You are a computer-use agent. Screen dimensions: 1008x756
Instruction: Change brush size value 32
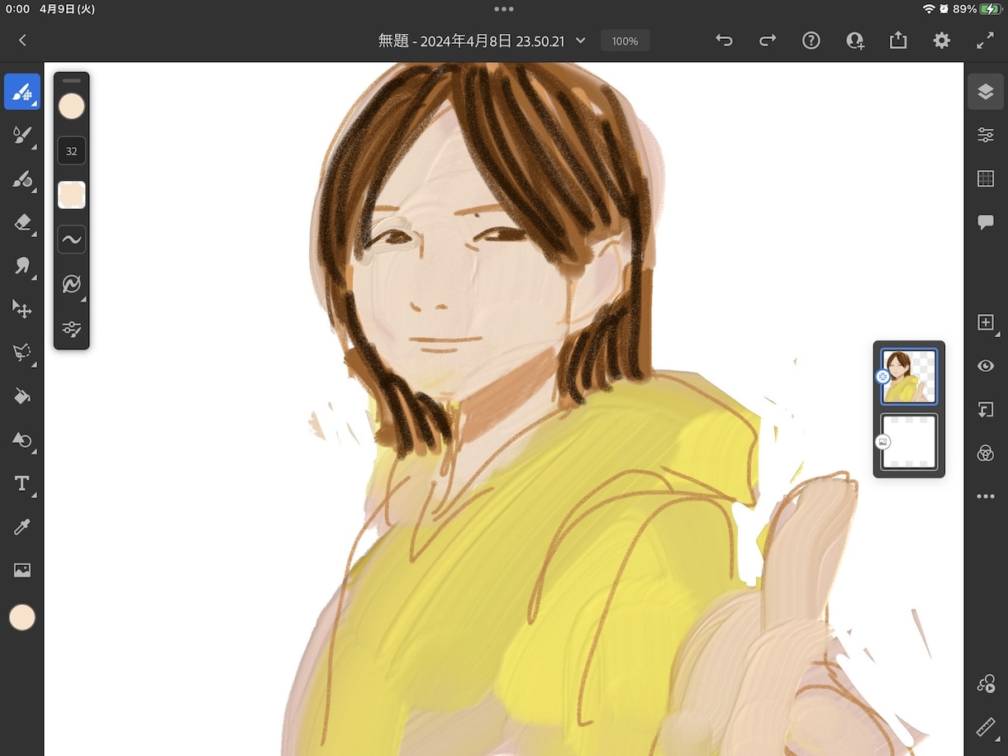(x=72, y=151)
